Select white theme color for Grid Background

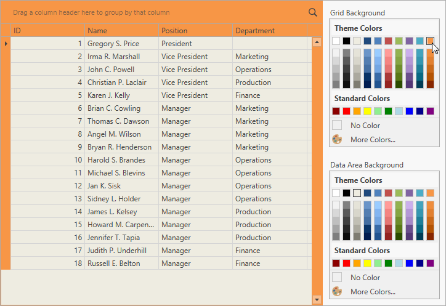[x=336, y=41]
